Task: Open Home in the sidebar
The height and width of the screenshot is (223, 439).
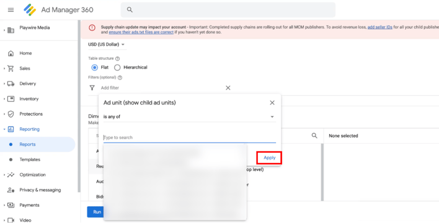Action: click(x=25, y=53)
